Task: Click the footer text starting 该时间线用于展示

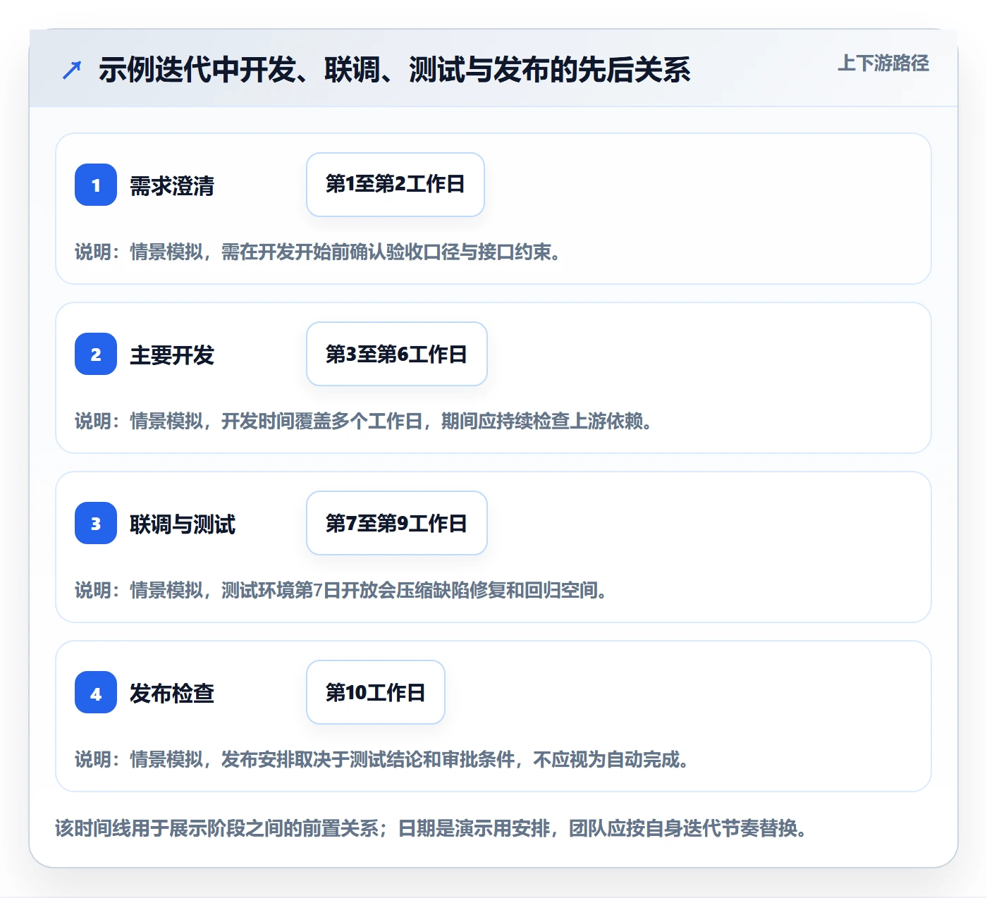Action: point(431,828)
